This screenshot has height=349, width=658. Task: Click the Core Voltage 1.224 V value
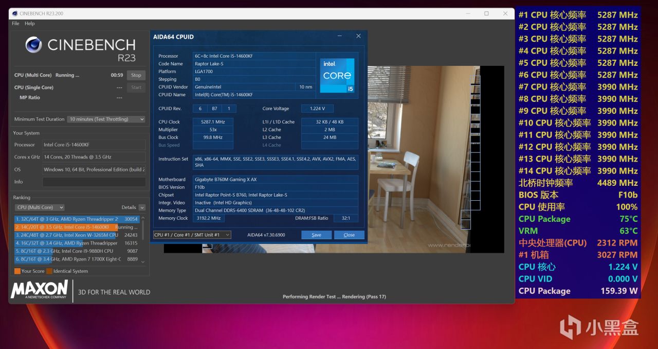[317, 109]
